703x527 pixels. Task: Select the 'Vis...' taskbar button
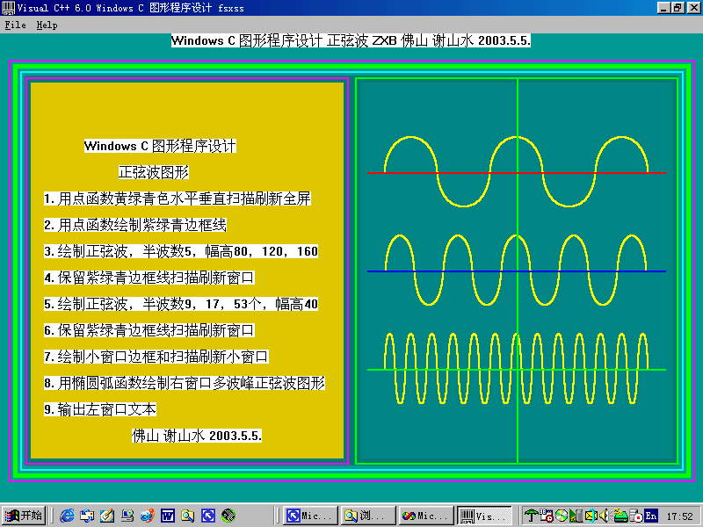[x=484, y=516]
